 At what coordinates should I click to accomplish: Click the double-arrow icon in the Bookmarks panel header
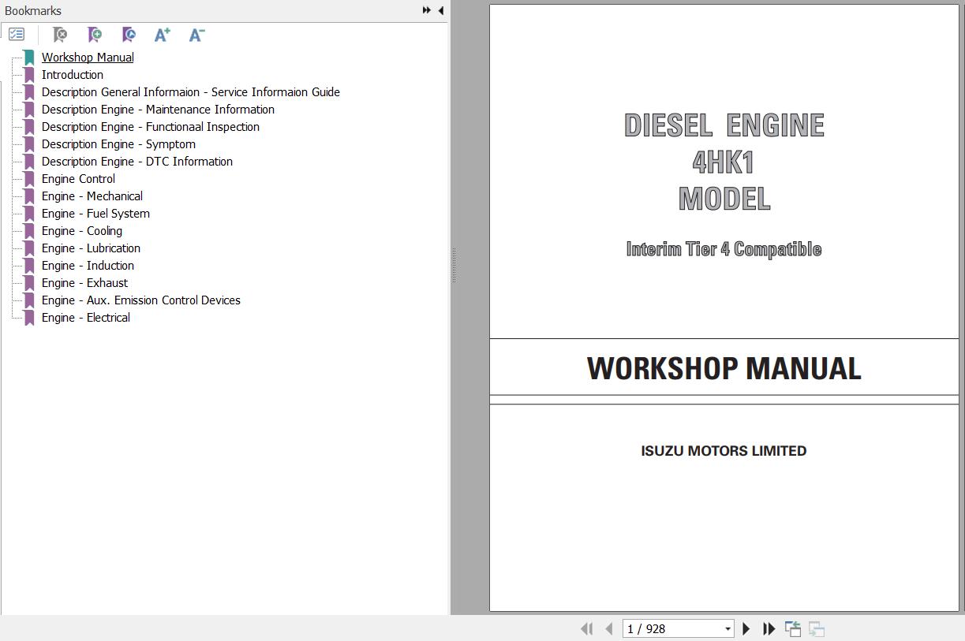(427, 10)
